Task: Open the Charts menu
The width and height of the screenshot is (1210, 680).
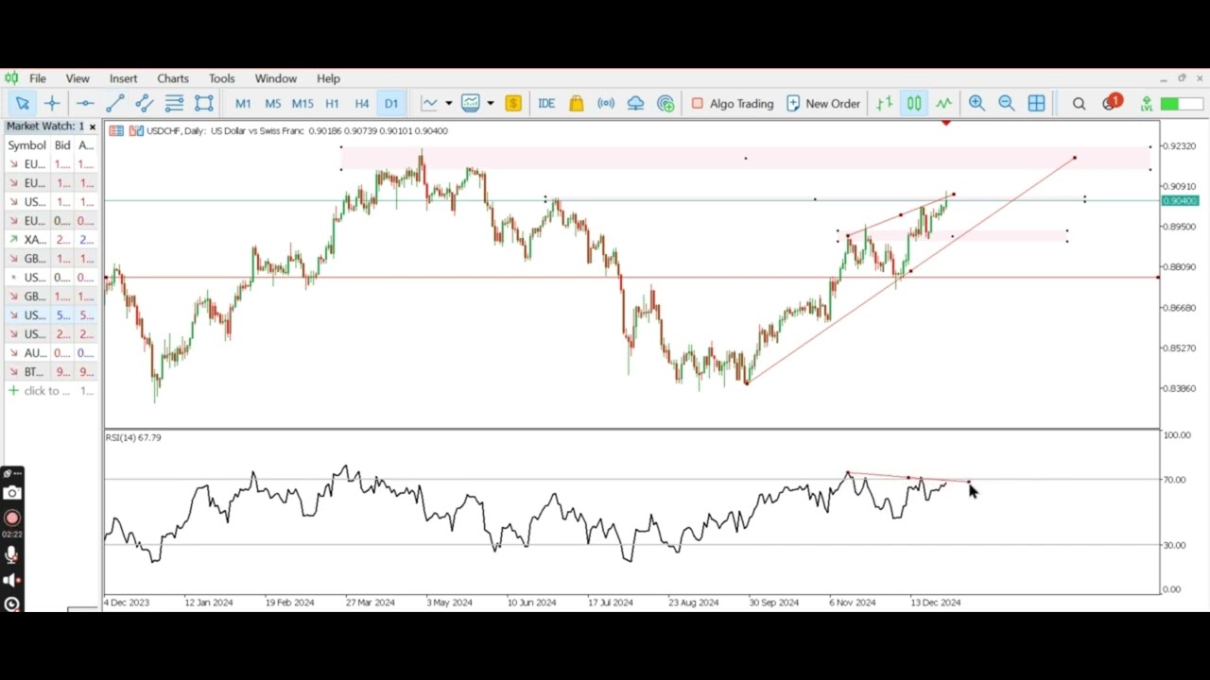Action: (173, 78)
